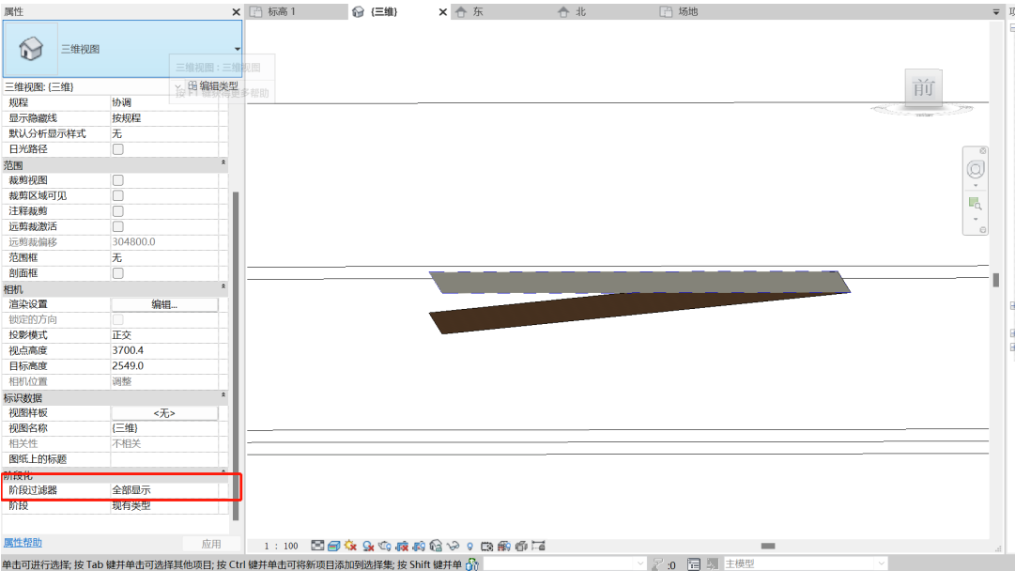1015x571 pixels.
Task: Check the 日光路径 checkbox
Action: (x=117, y=149)
